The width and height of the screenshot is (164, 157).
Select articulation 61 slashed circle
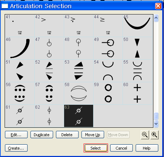20,116
